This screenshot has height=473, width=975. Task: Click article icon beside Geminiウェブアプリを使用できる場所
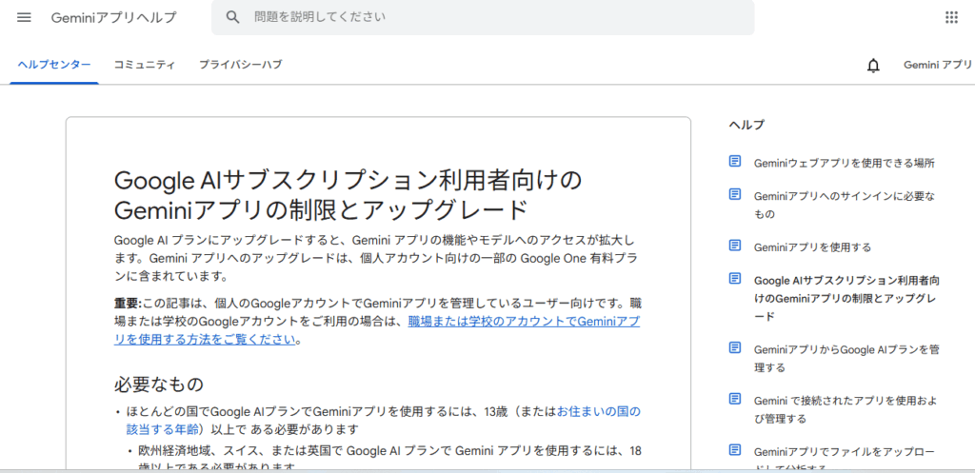tap(735, 162)
